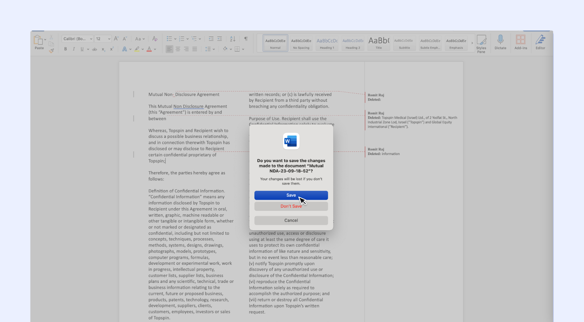Clear all formatting eraser icon
Screen dimensions: 584x322
point(155,39)
